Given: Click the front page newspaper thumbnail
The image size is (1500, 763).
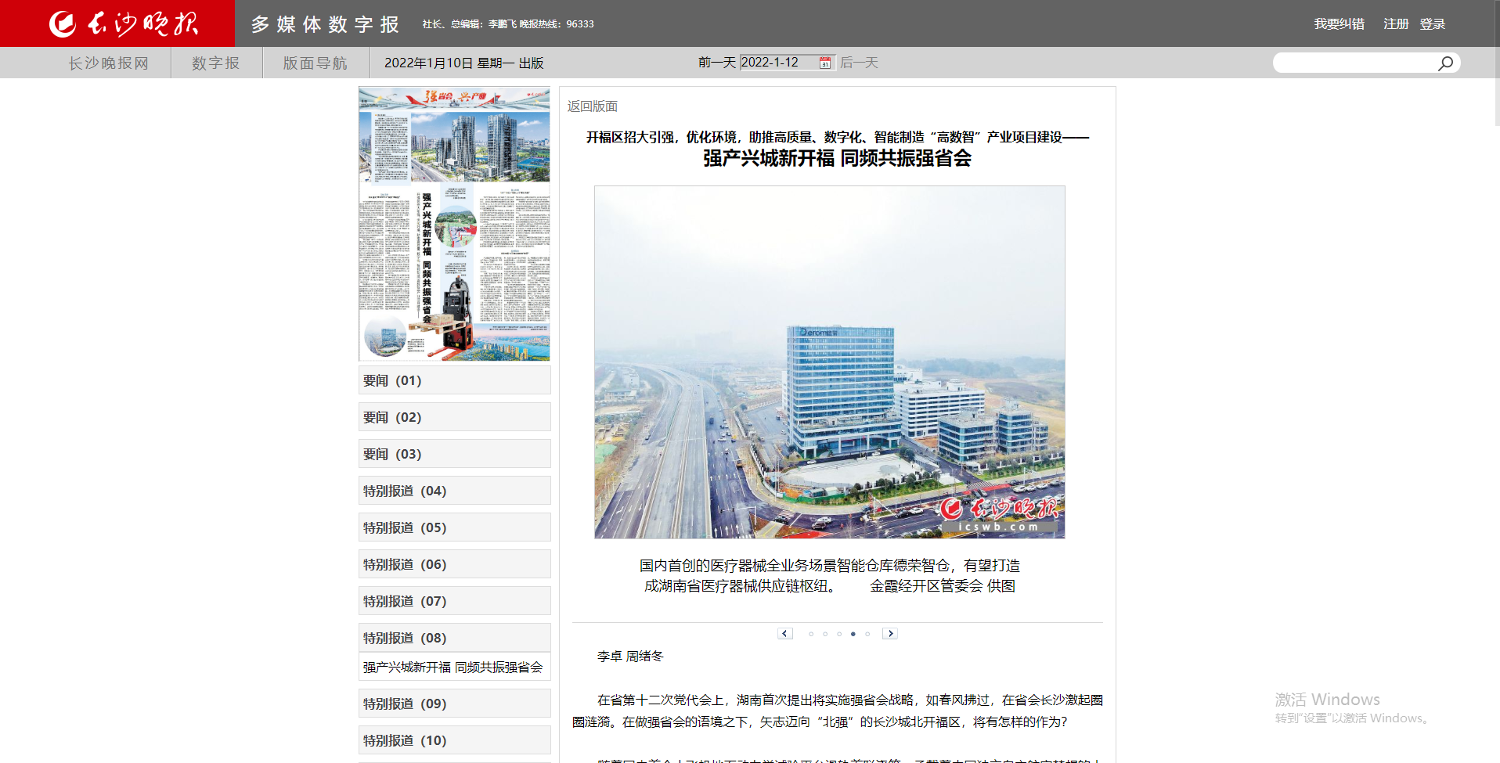Looking at the screenshot, I should click(x=454, y=223).
